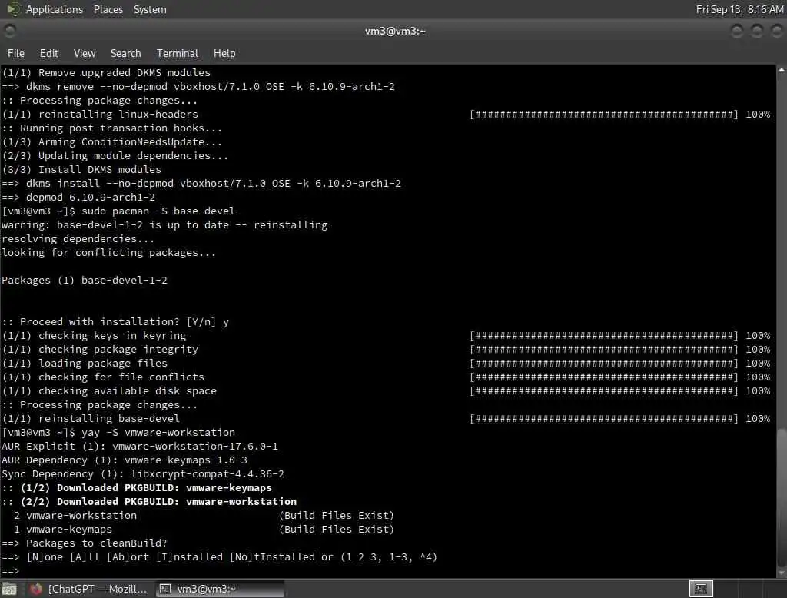Click the final '==>' input prompt line
The image size is (787, 598).
pyautogui.click(x=11, y=571)
